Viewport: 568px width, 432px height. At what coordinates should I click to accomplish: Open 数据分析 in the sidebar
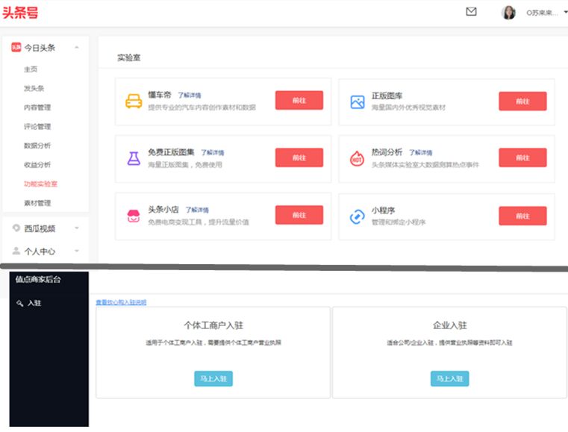37,145
